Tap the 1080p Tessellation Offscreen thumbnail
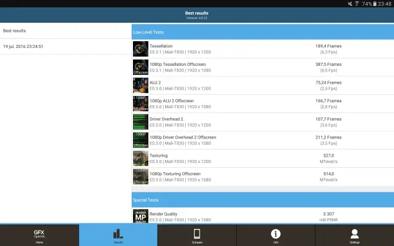The width and height of the screenshot is (394, 246). pos(140,67)
